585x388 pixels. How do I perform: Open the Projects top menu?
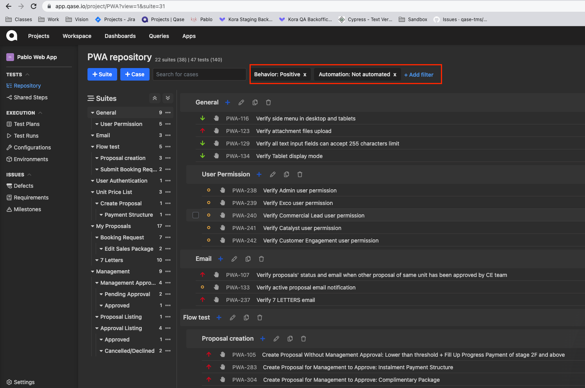[39, 36]
